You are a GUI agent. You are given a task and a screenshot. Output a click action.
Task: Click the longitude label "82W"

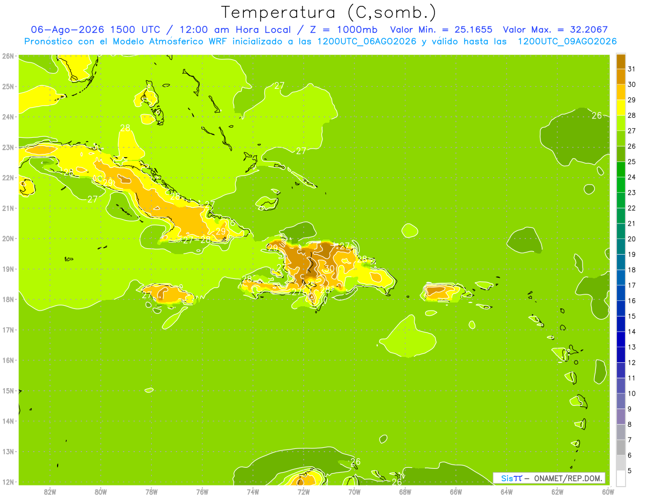coord(50,491)
